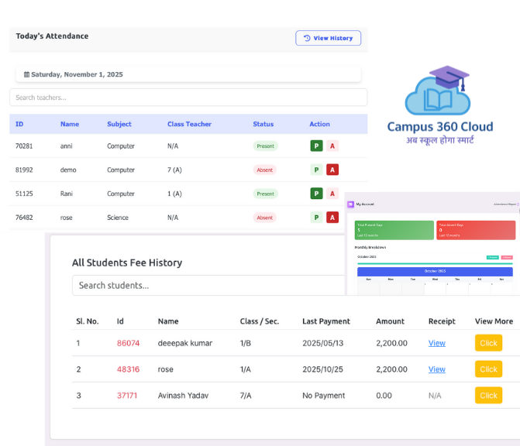Open student ID 86074 link

click(128, 343)
